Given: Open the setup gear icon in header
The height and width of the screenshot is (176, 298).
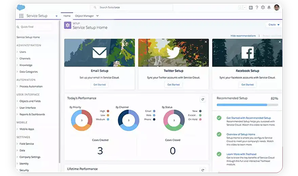Looking at the screenshot, I should [263, 8].
